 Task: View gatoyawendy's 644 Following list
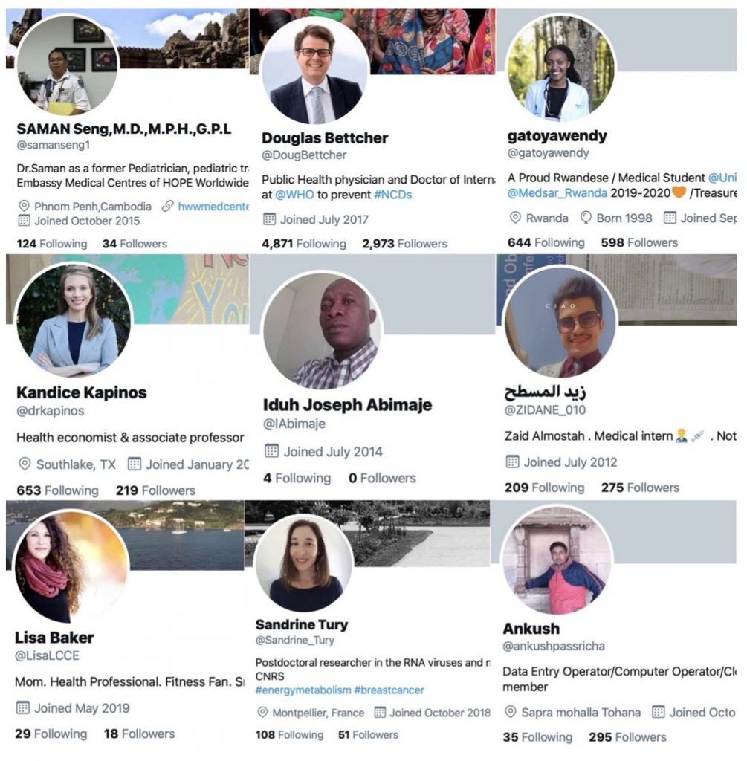pos(546,242)
